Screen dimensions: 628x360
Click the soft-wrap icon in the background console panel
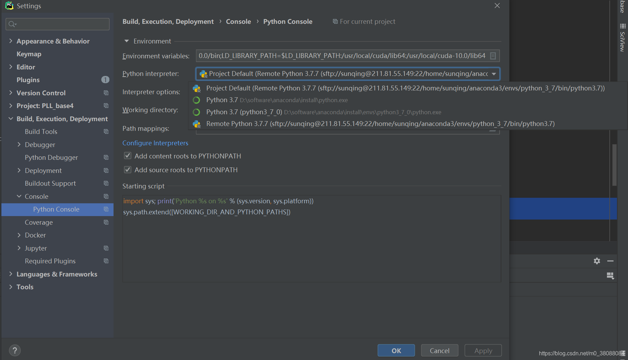tap(610, 275)
